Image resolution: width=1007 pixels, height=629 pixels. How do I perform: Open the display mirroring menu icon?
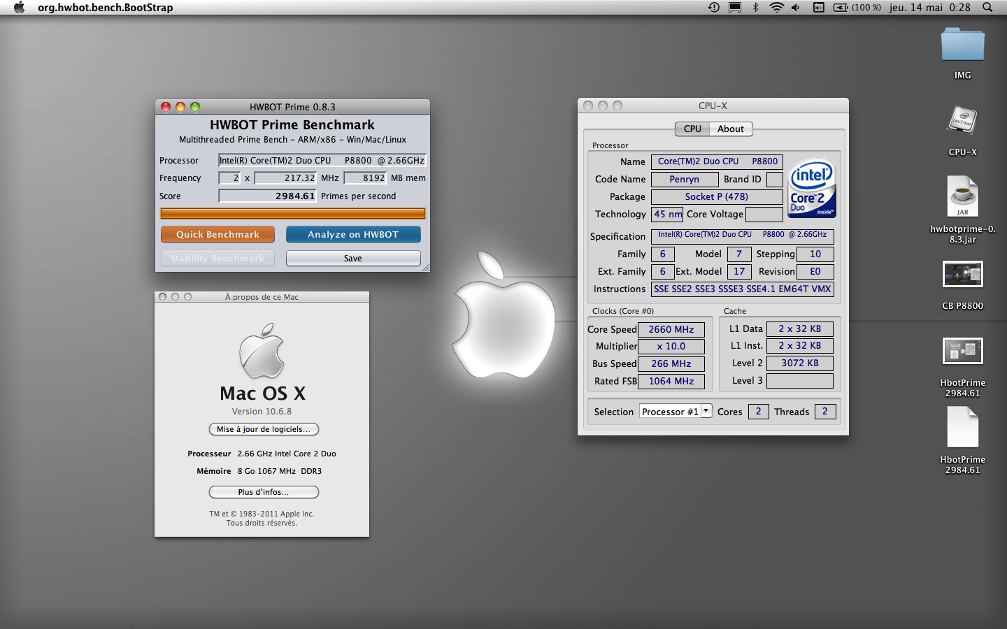coord(735,7)
